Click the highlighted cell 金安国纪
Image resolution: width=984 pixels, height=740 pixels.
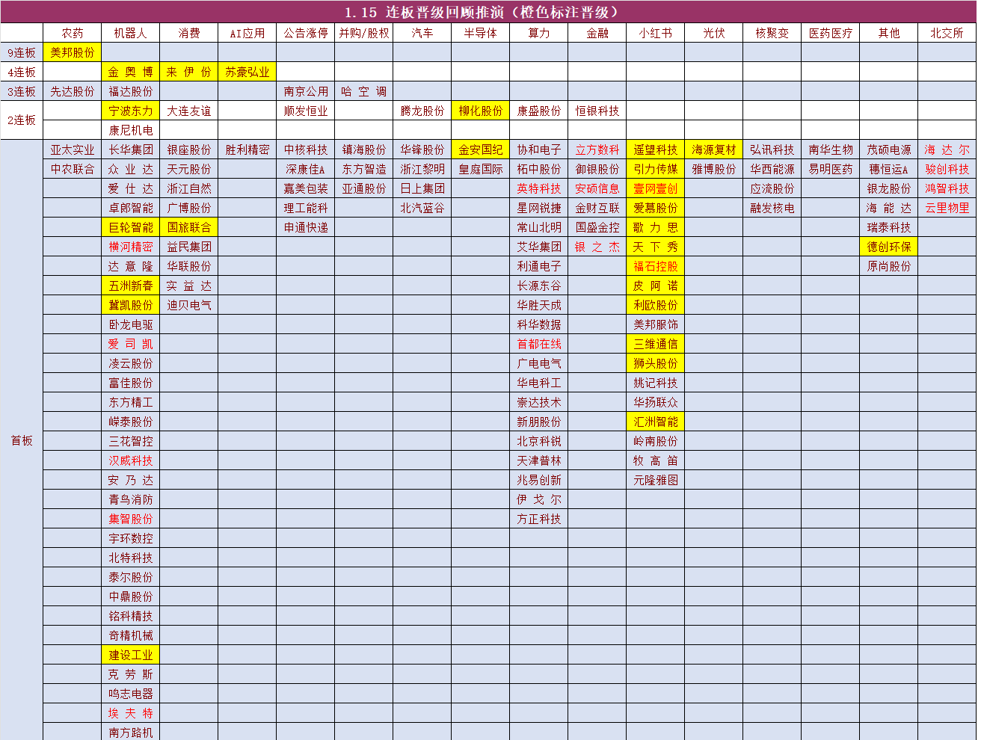pos(481,149)
